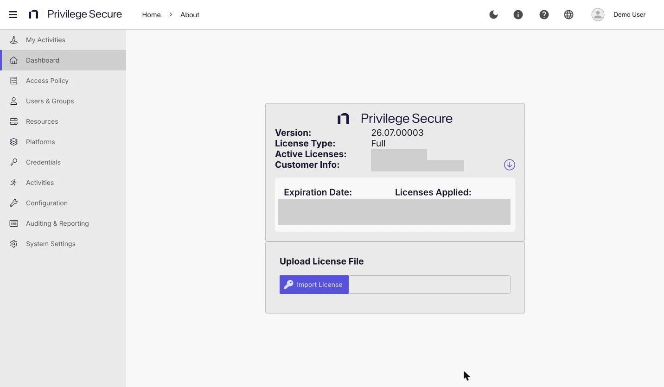Click the Dashboard home icon
Screen dimensions: 664x387
tap(14, 60)
